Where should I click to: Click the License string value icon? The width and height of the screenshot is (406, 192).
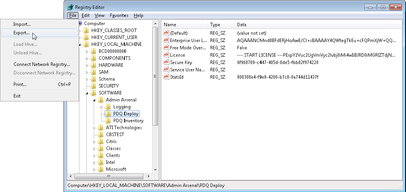tap(166, 55)
